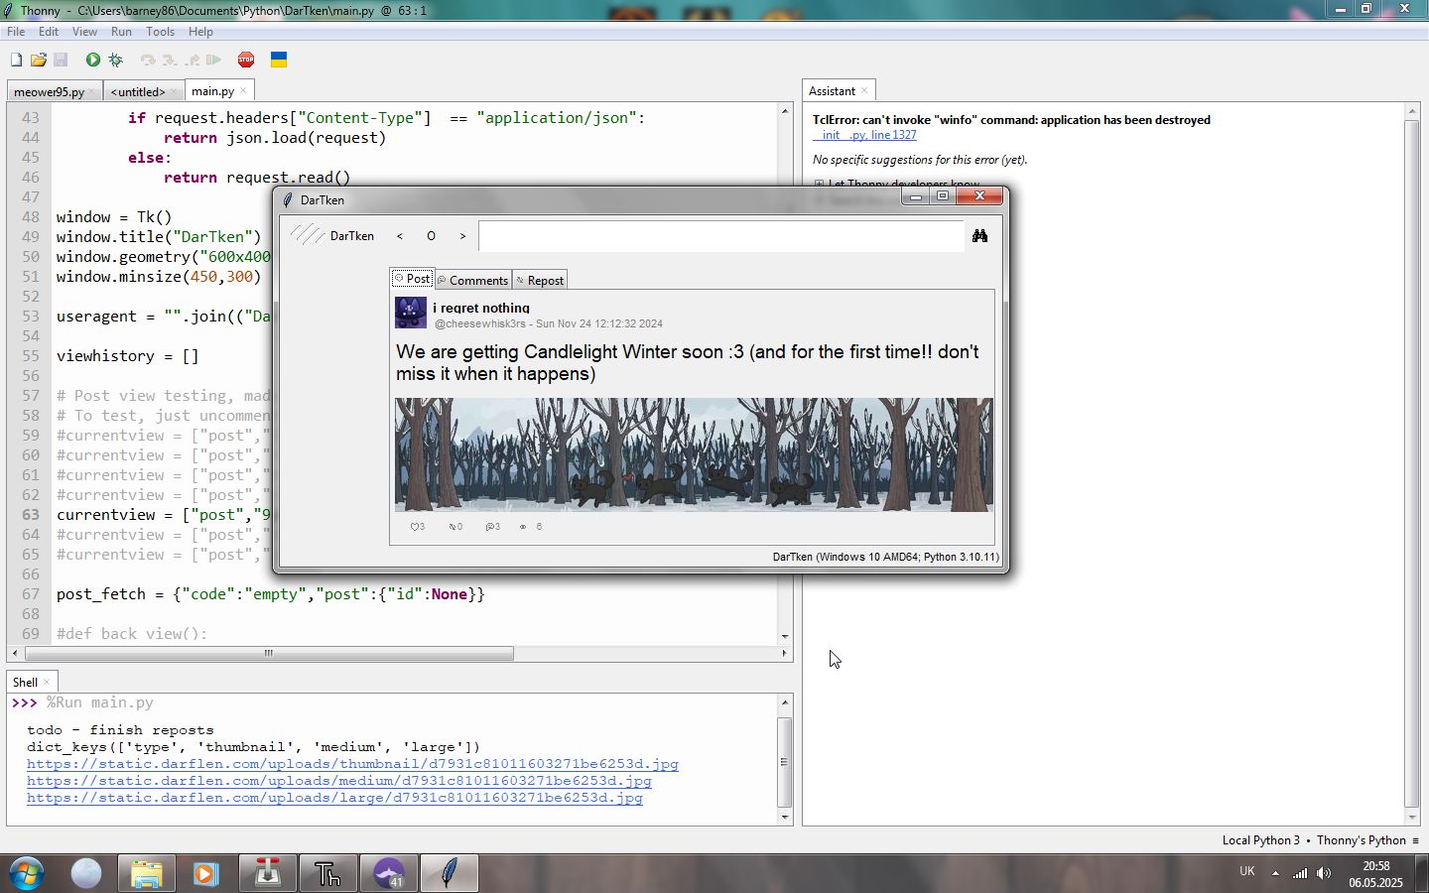Run current script with the green play icon
1429x893 pixels.
pos(92,61)
